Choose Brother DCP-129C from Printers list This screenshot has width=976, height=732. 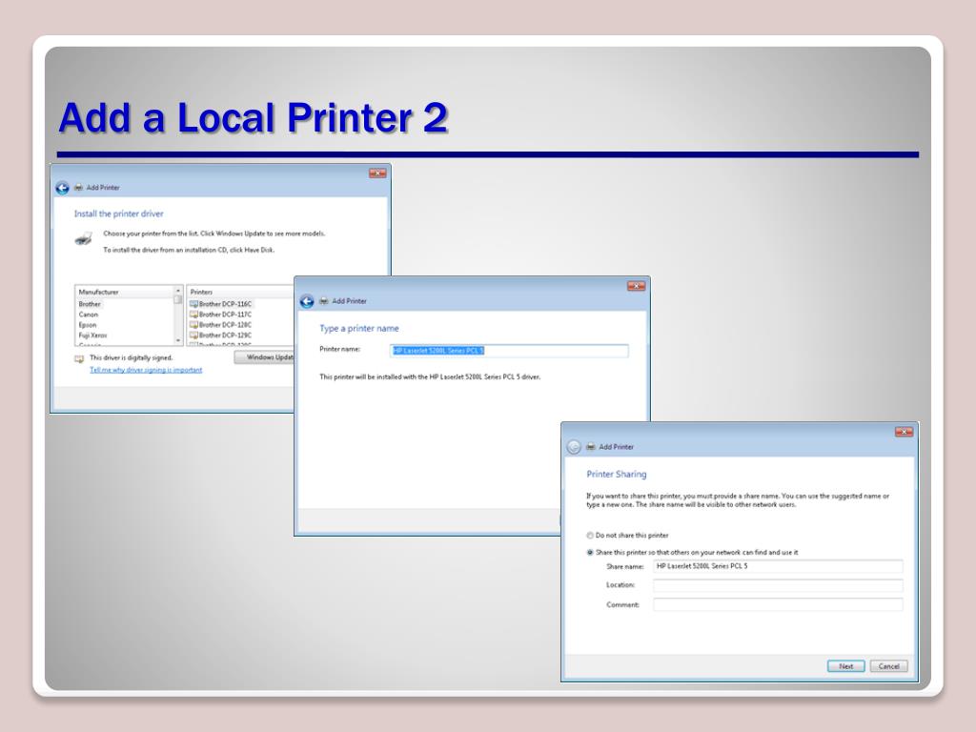point(225,335)
